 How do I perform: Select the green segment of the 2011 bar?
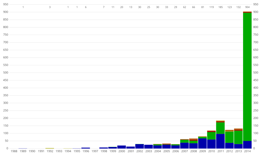tap(220, 128)
